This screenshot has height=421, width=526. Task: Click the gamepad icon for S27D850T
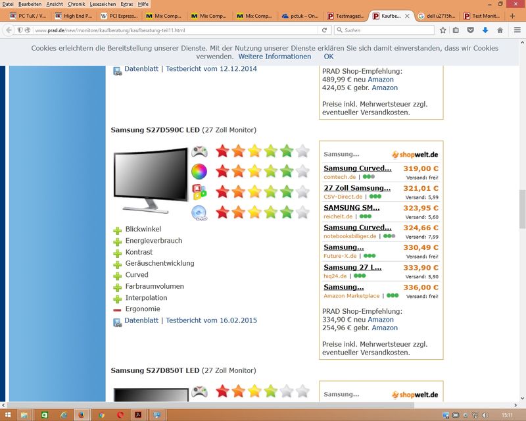(199, 392)
